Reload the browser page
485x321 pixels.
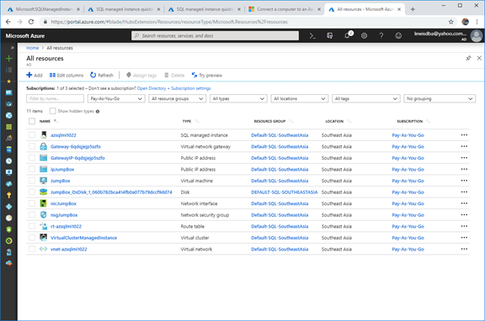pos(31,22)
